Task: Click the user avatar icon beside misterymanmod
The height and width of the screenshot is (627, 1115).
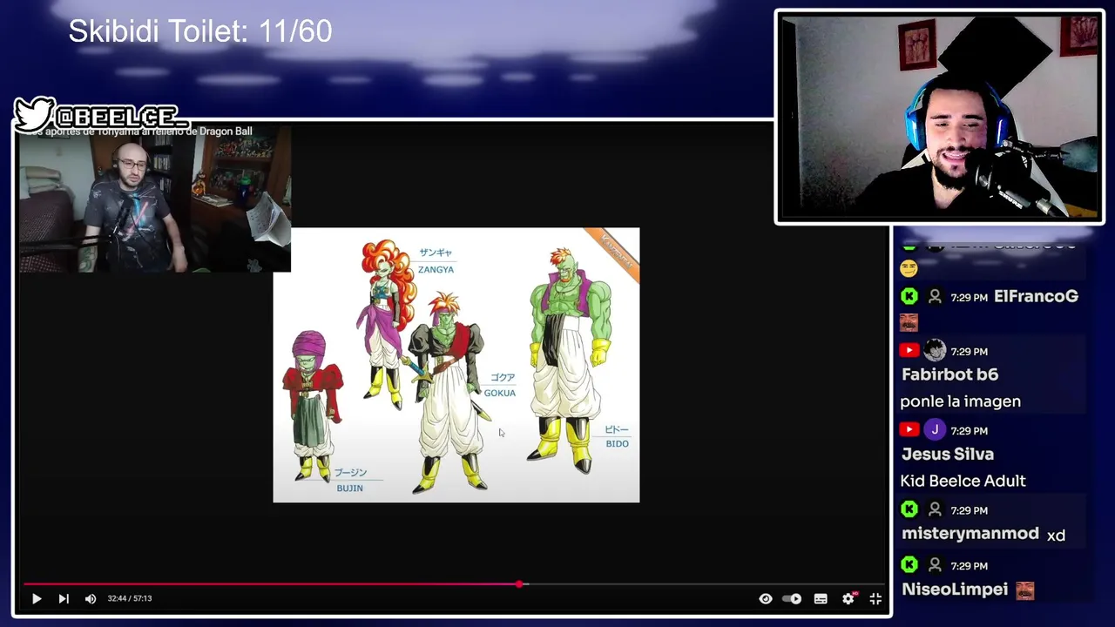Action: point(935,509)
